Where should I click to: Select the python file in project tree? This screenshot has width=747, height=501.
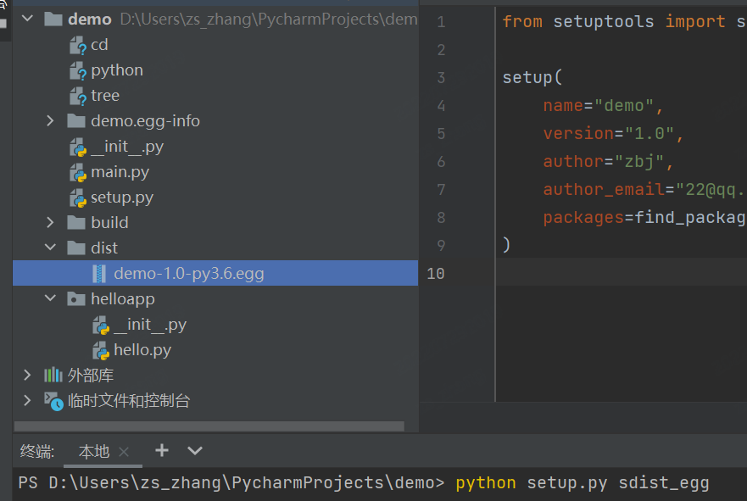[117, 70]
